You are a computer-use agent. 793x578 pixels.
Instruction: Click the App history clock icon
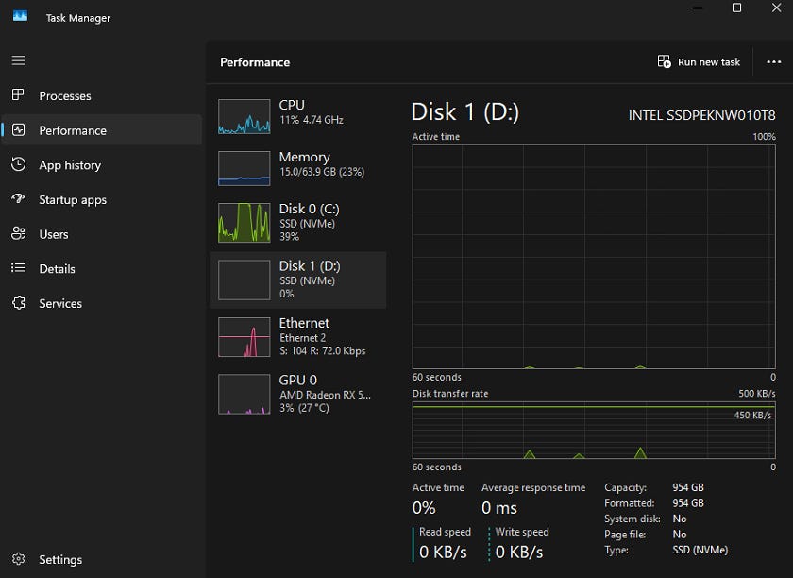(x=18, y=165)
